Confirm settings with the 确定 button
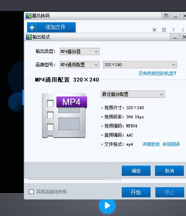 coord(136,171)
